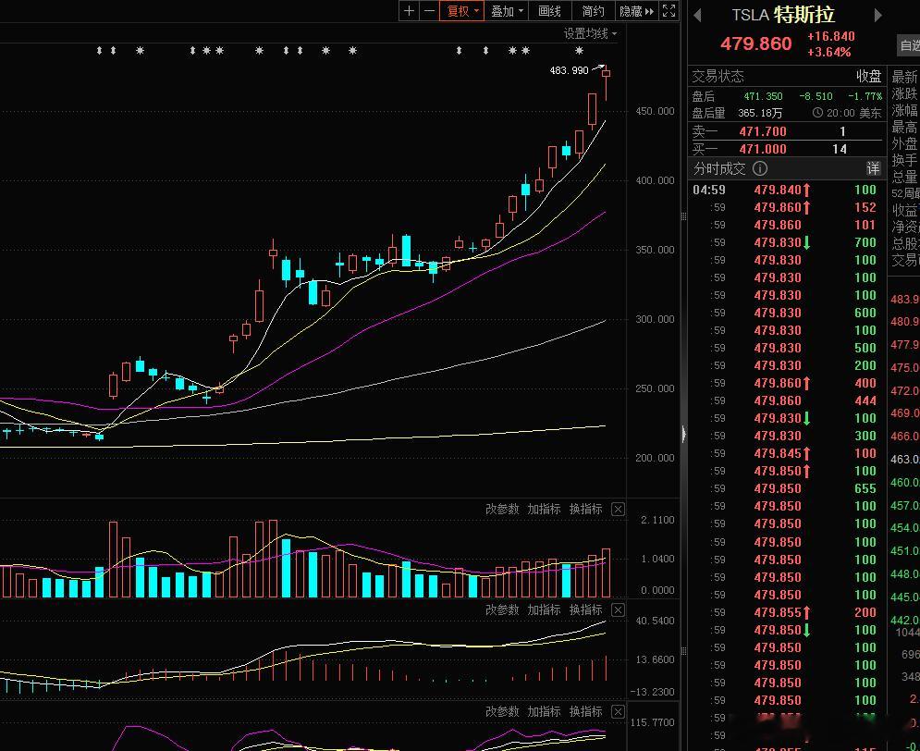Switch to 简约 simple view
Screen dimensions: 920x751
tap(594, 11)
